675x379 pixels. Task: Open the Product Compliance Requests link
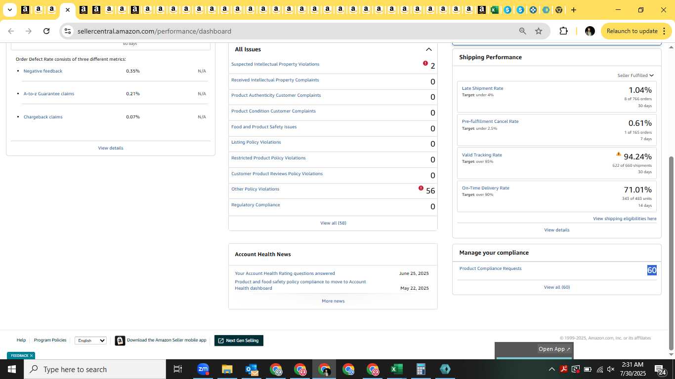[x=490, y=268]
